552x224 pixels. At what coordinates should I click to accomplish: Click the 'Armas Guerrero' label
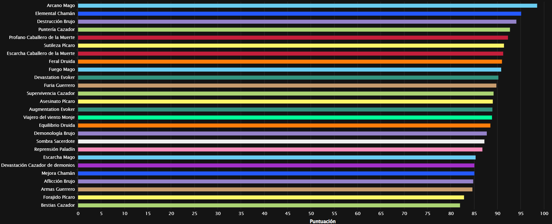(x=58, y=189)
